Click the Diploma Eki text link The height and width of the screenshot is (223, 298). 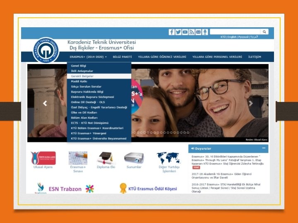(106, 167)
